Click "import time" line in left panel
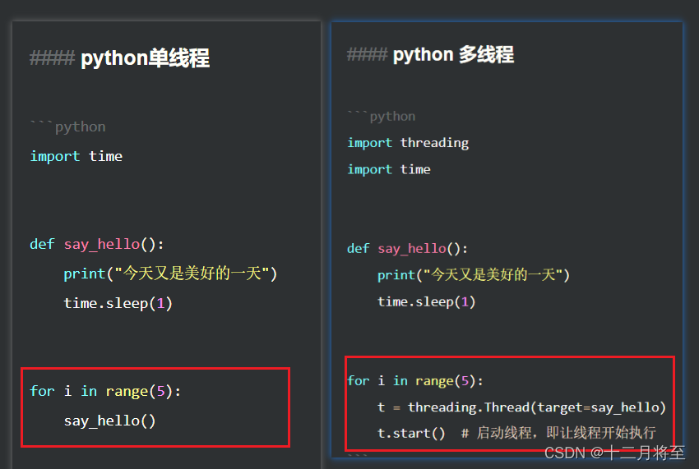The width and height of the screenshot is (699, 469). pyautogui.click(x=76, y=156)
